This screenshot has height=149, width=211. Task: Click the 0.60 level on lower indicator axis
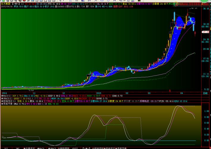coord(207,123)
